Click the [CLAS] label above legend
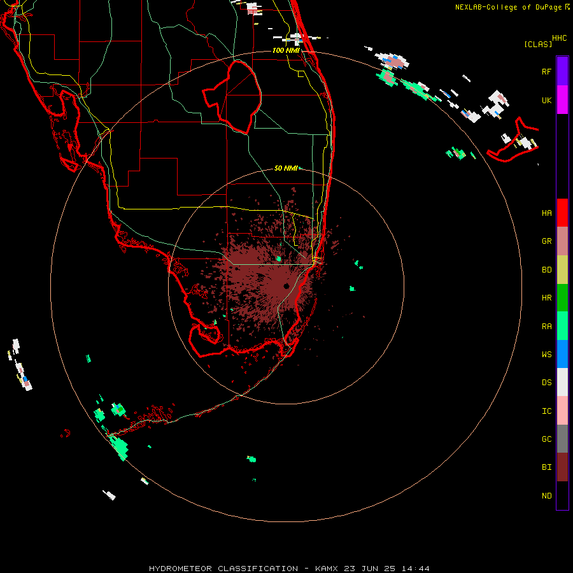 point(538,44)
